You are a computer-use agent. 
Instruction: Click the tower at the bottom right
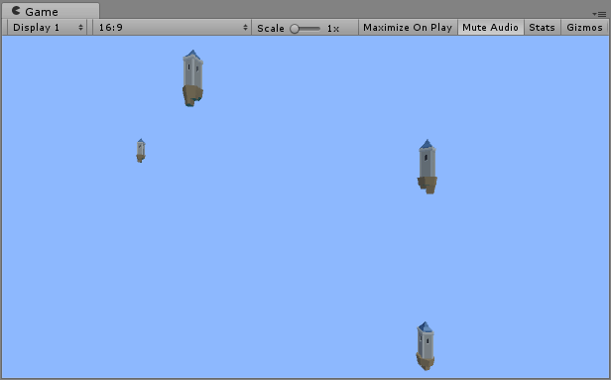(x=426, y=346)
